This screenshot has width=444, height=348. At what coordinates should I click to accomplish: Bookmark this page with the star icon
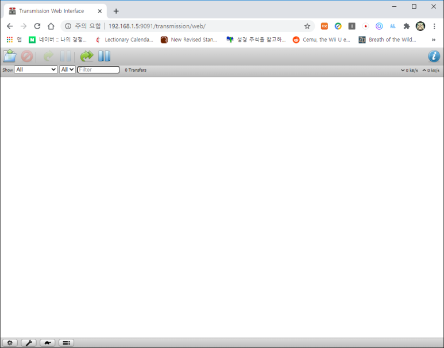(x=307, y=26)
